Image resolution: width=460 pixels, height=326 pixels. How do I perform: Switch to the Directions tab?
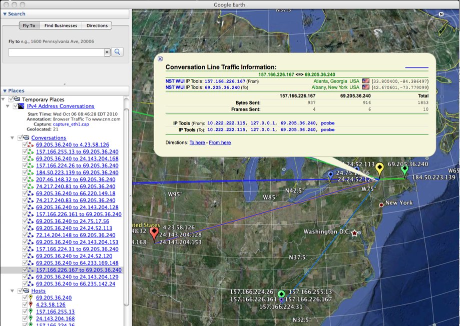tap(97, 25)
